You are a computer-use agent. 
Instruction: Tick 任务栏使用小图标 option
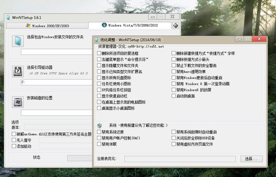[x=99, y=84]
